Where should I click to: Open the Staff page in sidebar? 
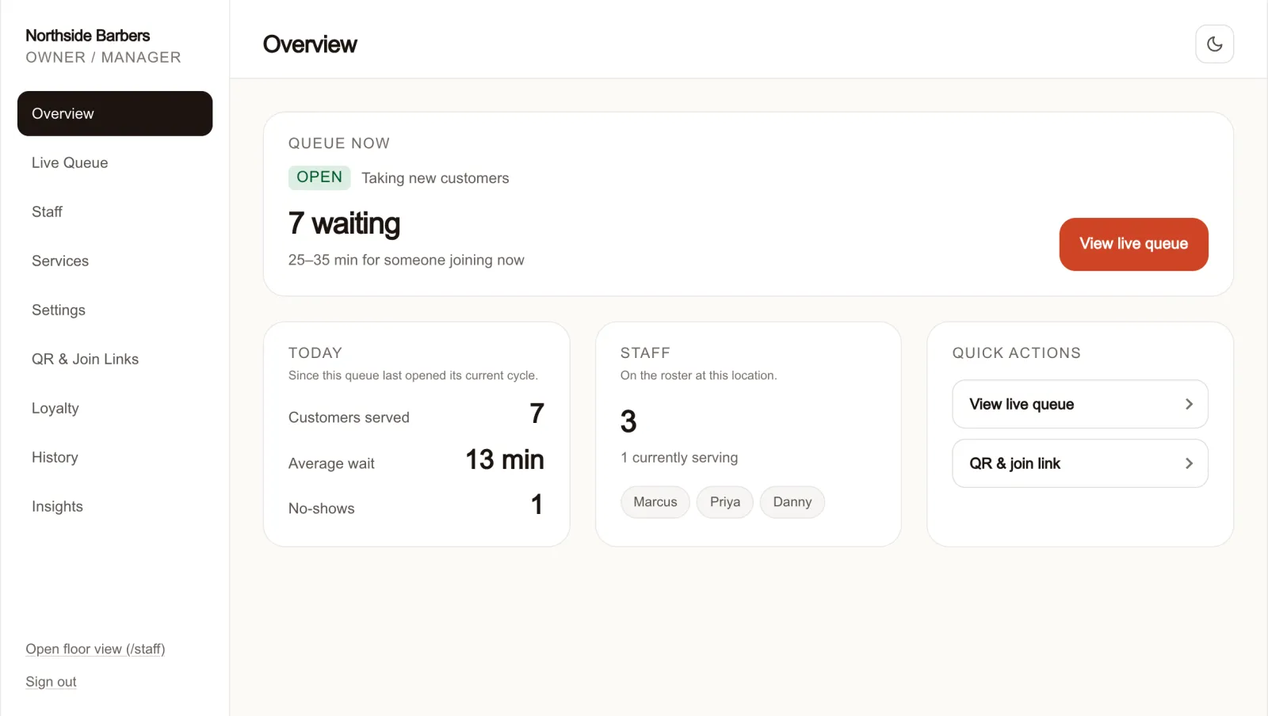click(x=115, y=211)
